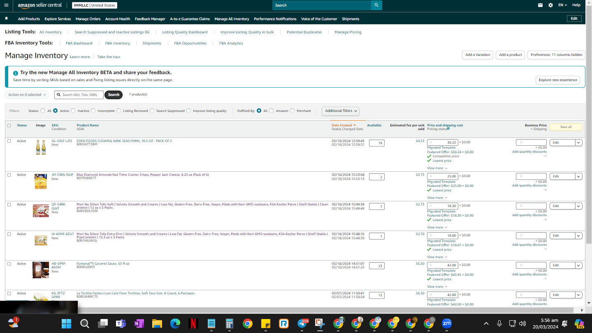This screenshot has width=592, height=333.
Task: Open the weather widget on the taskbar
Action: [x=13, y=322]
